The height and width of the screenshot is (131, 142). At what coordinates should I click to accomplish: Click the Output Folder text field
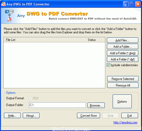coord(57,105)
